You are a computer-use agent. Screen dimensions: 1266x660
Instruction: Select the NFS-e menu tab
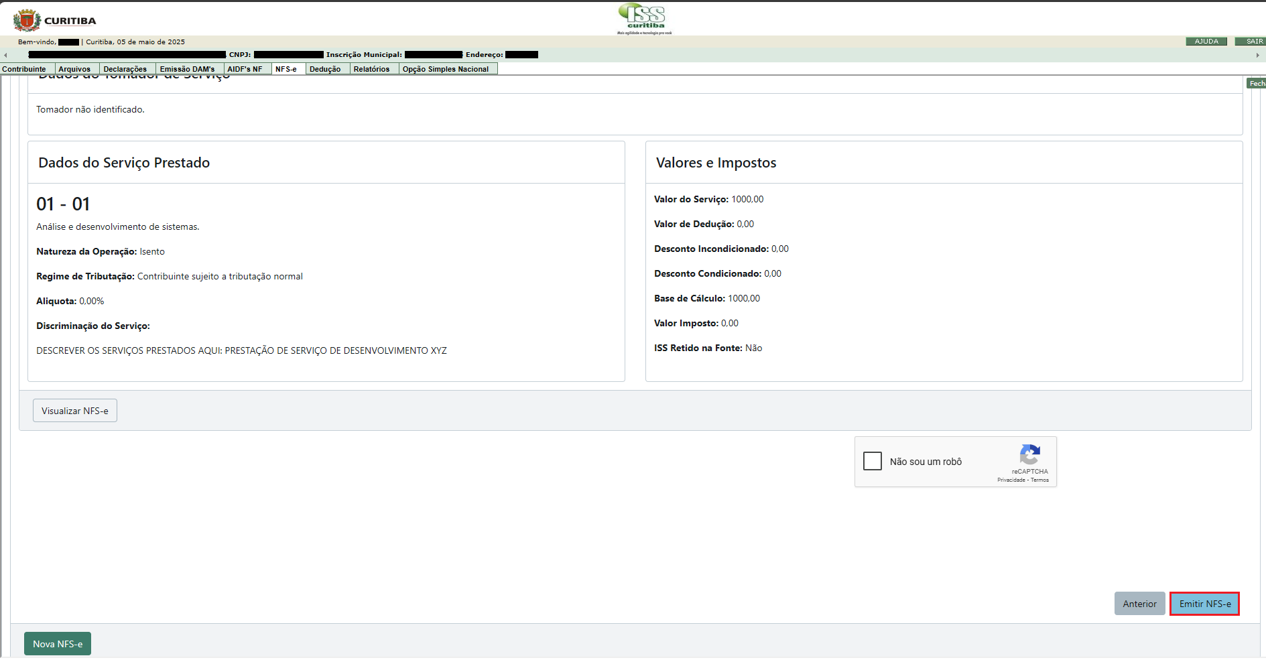[286, 69]
